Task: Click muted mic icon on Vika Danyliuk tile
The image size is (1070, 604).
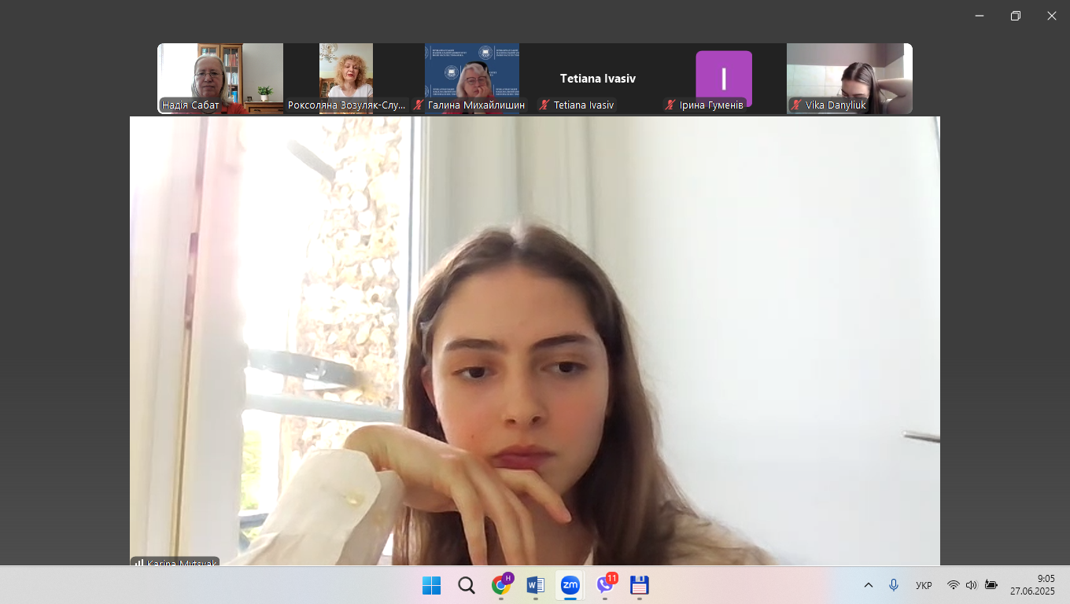Action: (x=796, y=105)
